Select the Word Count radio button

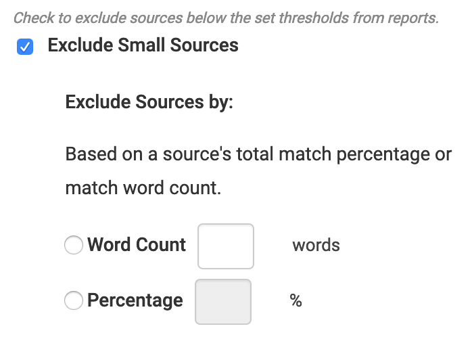coord(73,245)
